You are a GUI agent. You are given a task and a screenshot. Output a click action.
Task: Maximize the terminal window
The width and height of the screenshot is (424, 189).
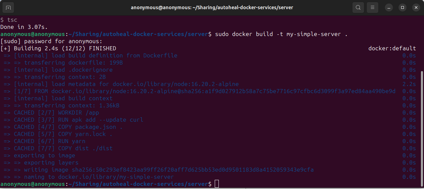pos(403,7)
